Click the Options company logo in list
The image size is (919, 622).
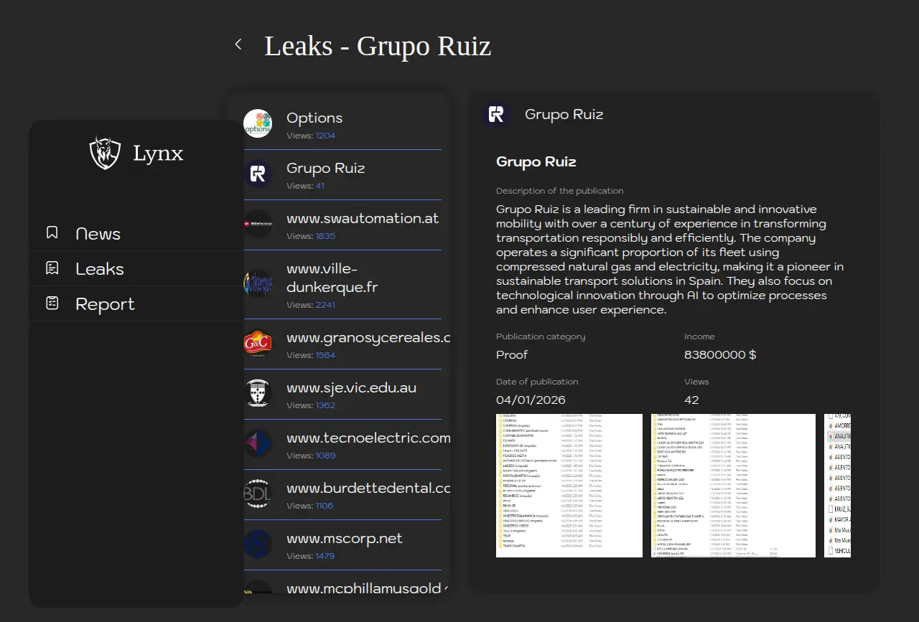(258, 123)
